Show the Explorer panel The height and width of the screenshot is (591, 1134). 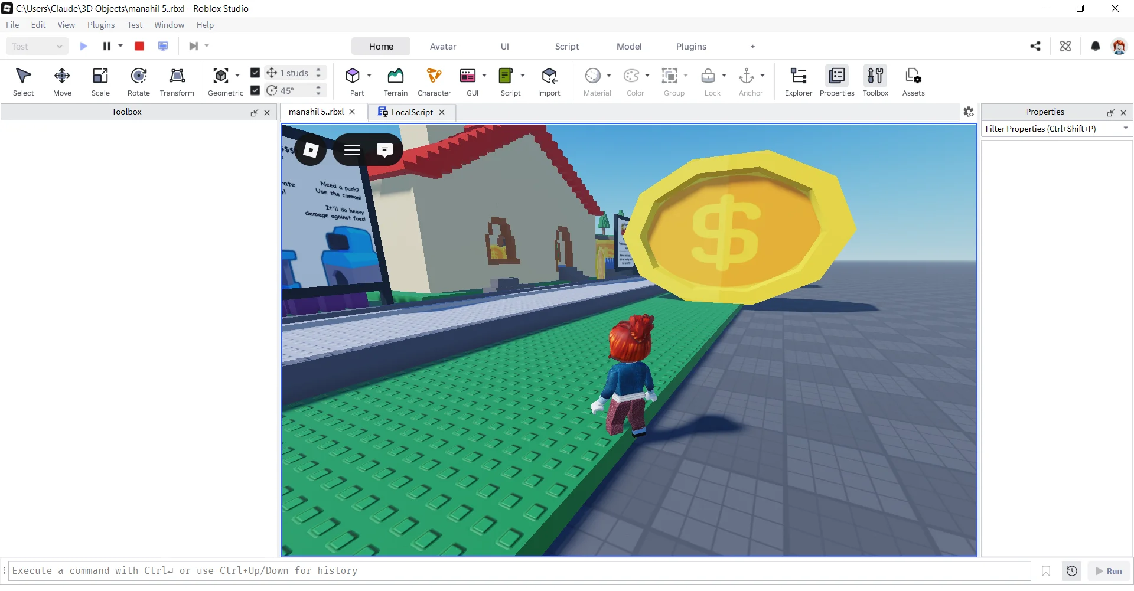(x=799, y=81)
